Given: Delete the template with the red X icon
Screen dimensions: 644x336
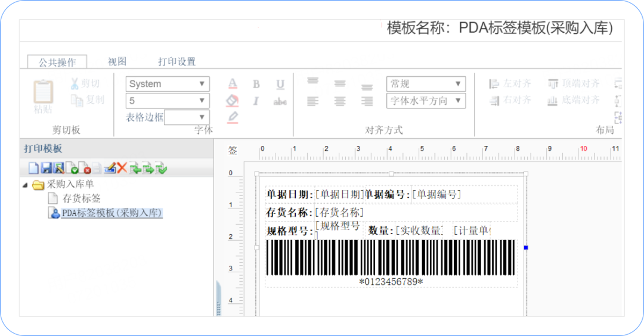Looking at the screenshot, I should 122,168.
